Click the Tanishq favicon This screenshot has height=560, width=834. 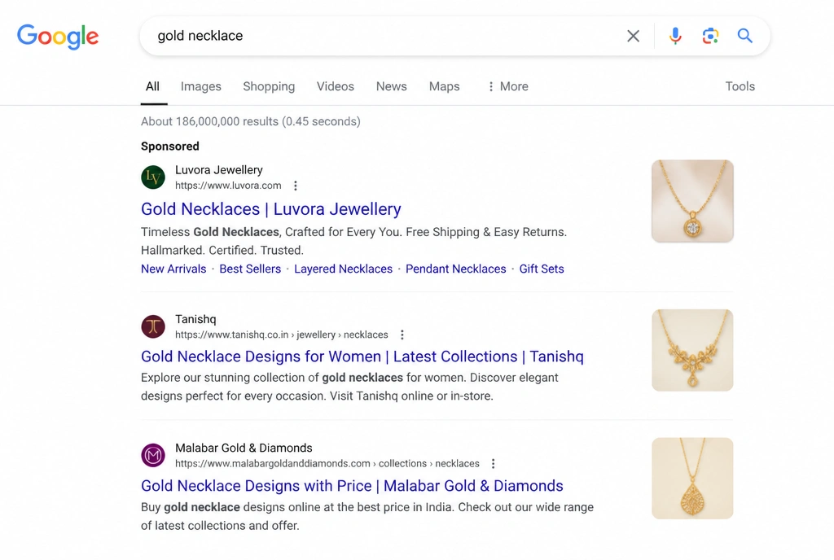153,326
